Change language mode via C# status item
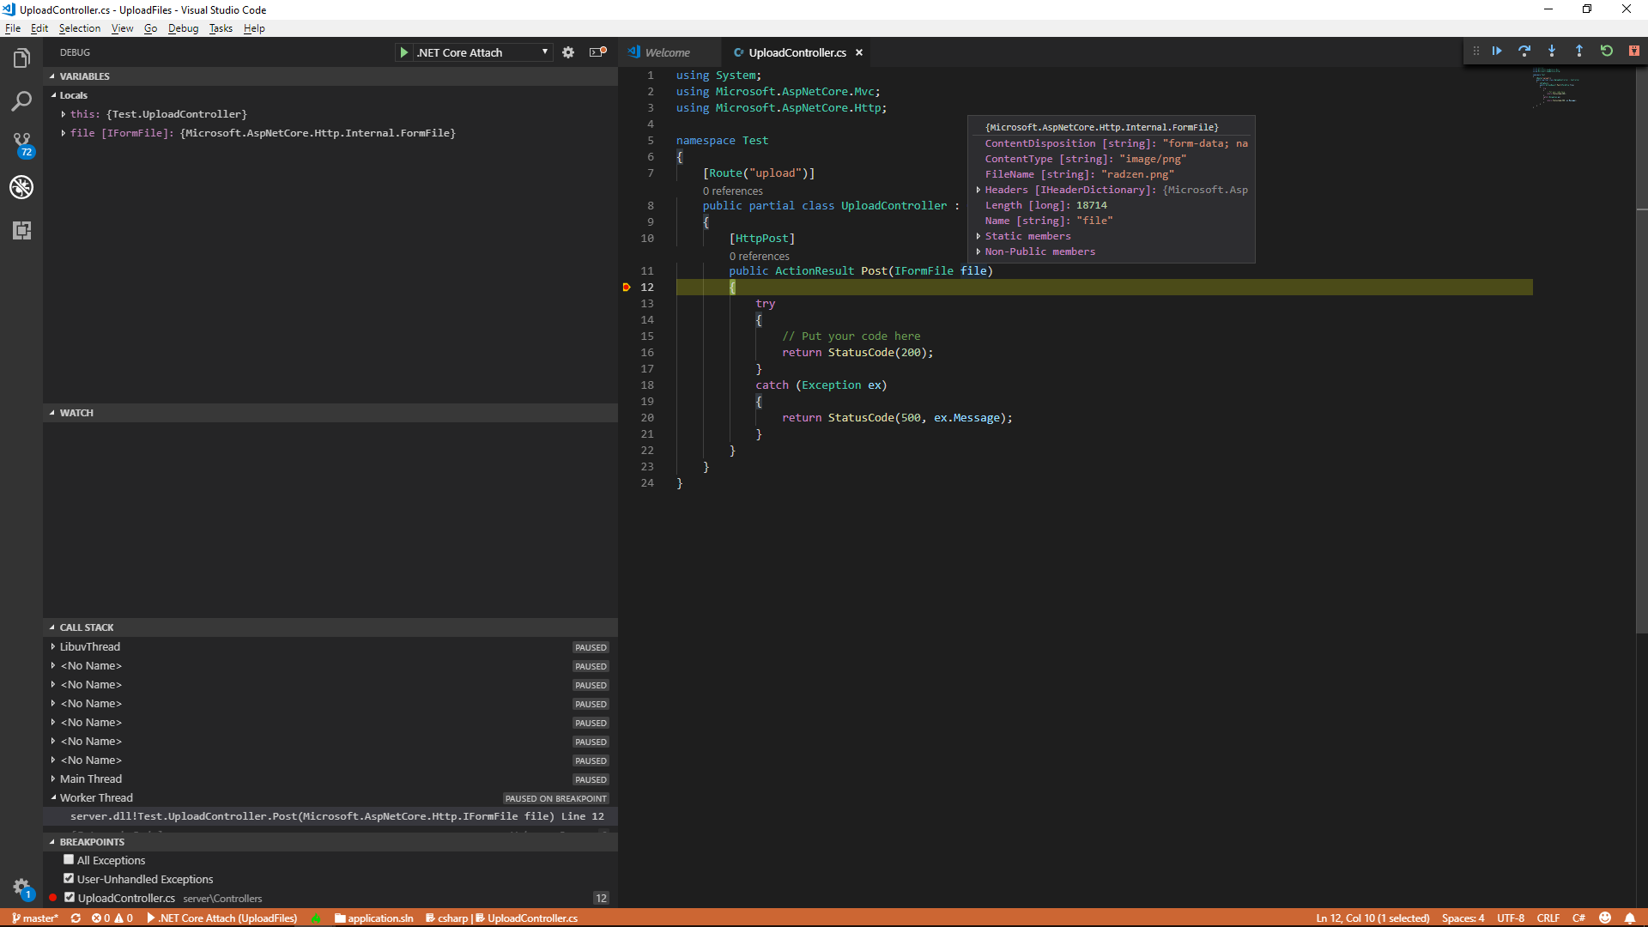This screenshot has height=927, width=1648. (x=1578, y=918)
